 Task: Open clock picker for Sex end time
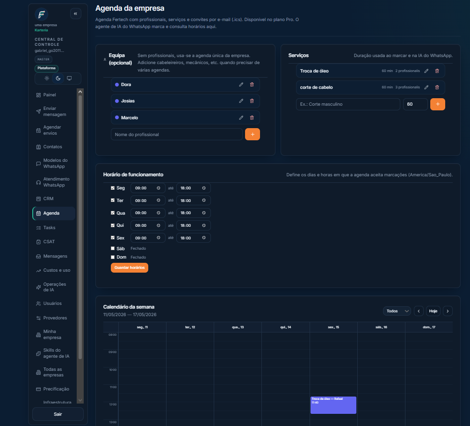tap(204, 238)
